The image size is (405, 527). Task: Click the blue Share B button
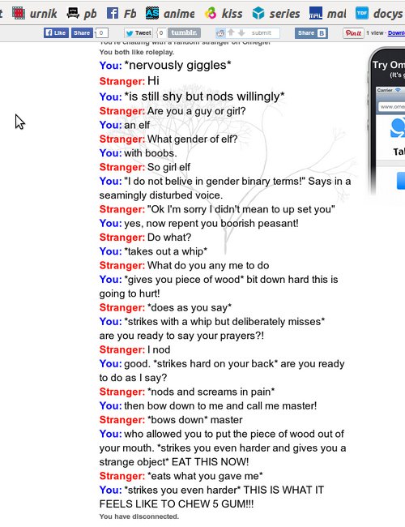(311, 33)
